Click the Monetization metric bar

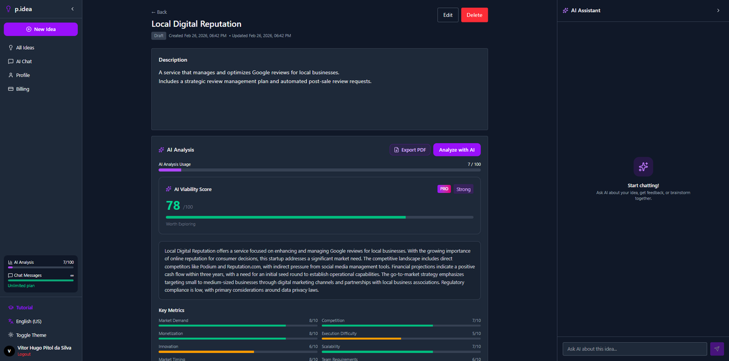238,339
